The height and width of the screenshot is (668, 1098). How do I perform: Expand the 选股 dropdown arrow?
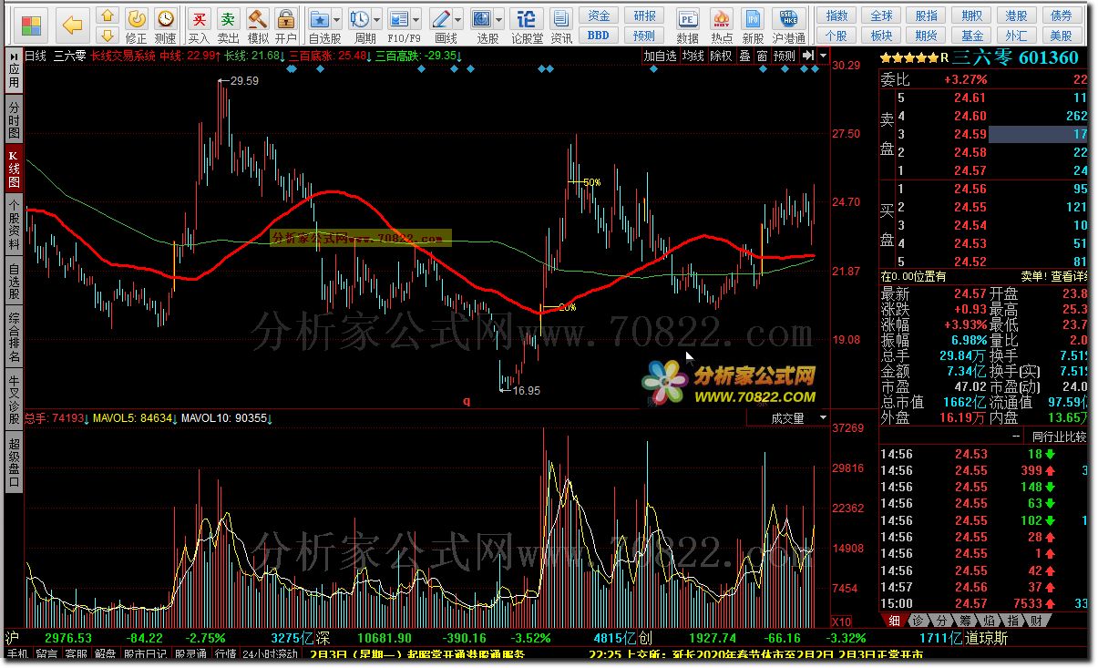(x=499, y=18)
